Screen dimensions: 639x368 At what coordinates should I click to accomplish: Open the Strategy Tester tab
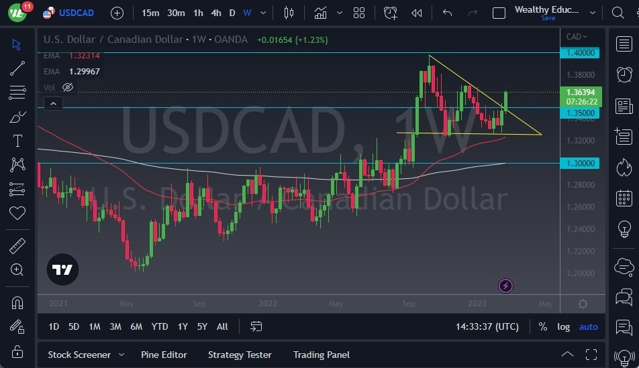point(240,355)
